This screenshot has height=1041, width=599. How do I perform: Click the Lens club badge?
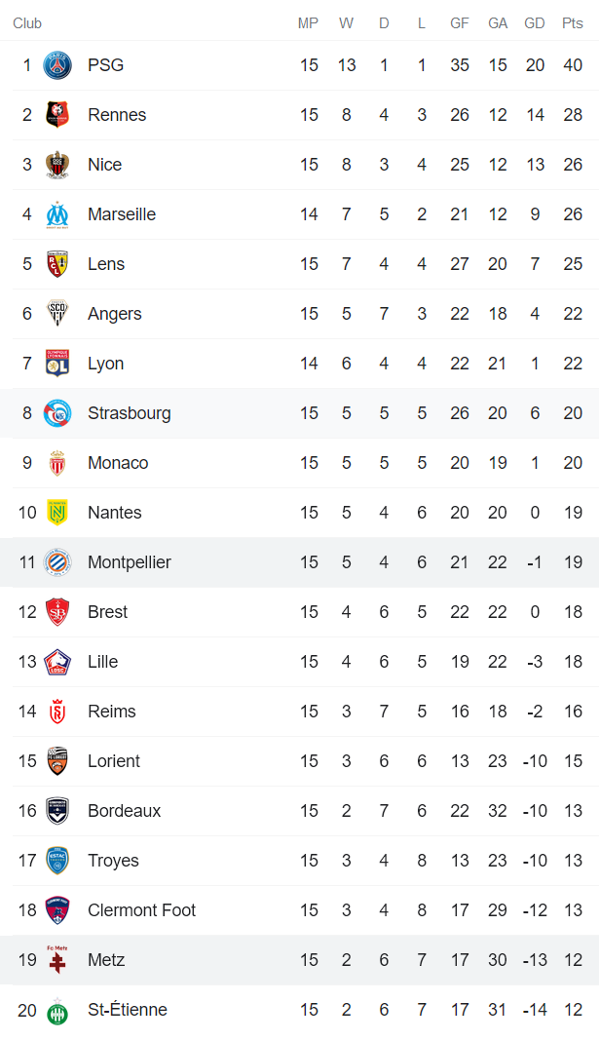57,264
